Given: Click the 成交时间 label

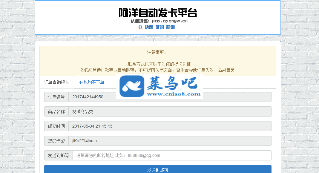Looking at the screenshot, I should [56, 126].
